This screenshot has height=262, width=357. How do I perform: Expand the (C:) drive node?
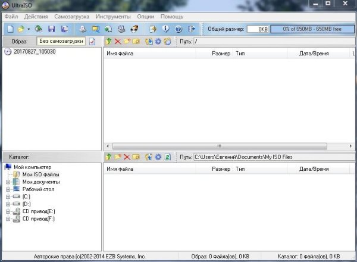click(x=8, y=196)
